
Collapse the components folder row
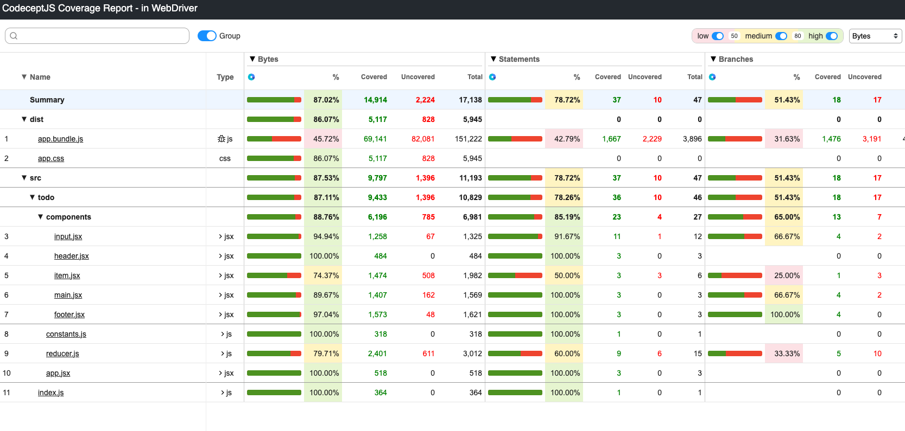pyautogui.click(x=40, y=217)
